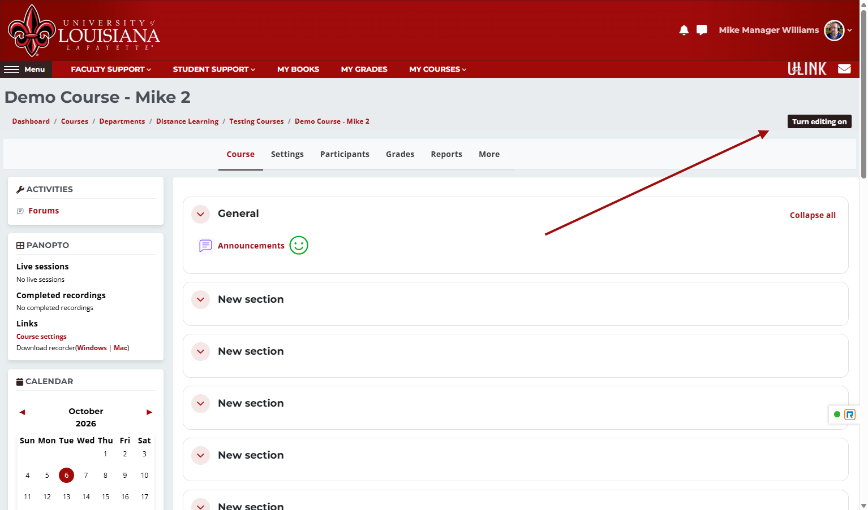Go to previous calendar month
The width and height of the screenshot is (868, 510).
(x=23, y=412)
